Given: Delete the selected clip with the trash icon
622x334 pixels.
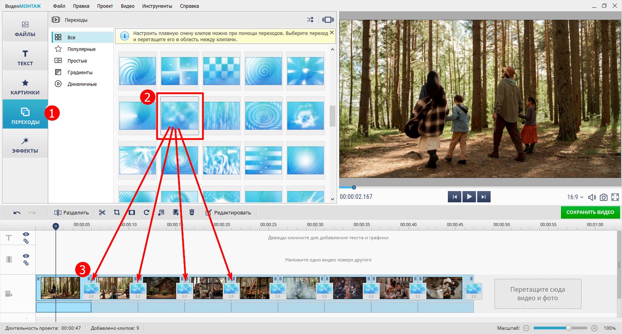Looking at the screenshot, I should pyautogui.click(x=192, y=212).
